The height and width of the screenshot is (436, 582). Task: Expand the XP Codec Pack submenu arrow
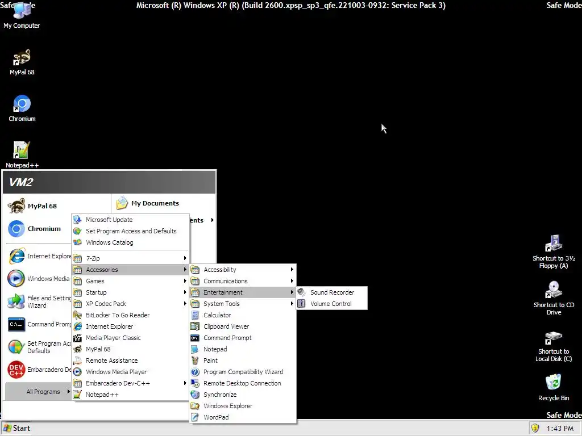click(x=185, y=304)
